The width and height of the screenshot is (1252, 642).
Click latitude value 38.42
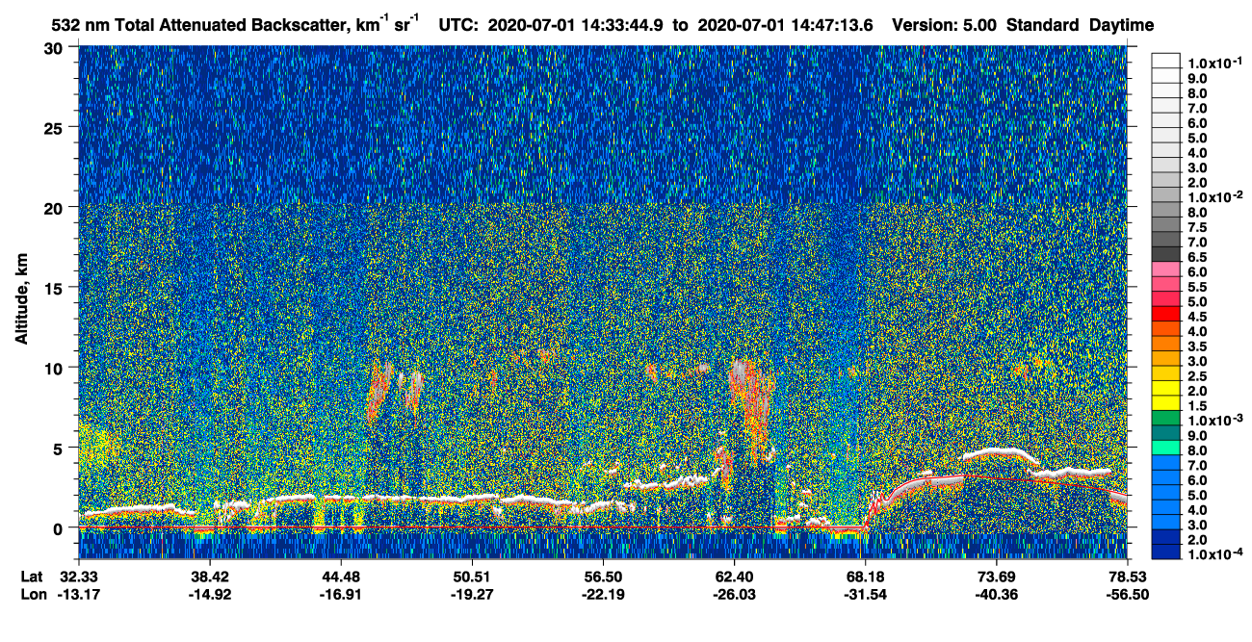coord(210,577)
